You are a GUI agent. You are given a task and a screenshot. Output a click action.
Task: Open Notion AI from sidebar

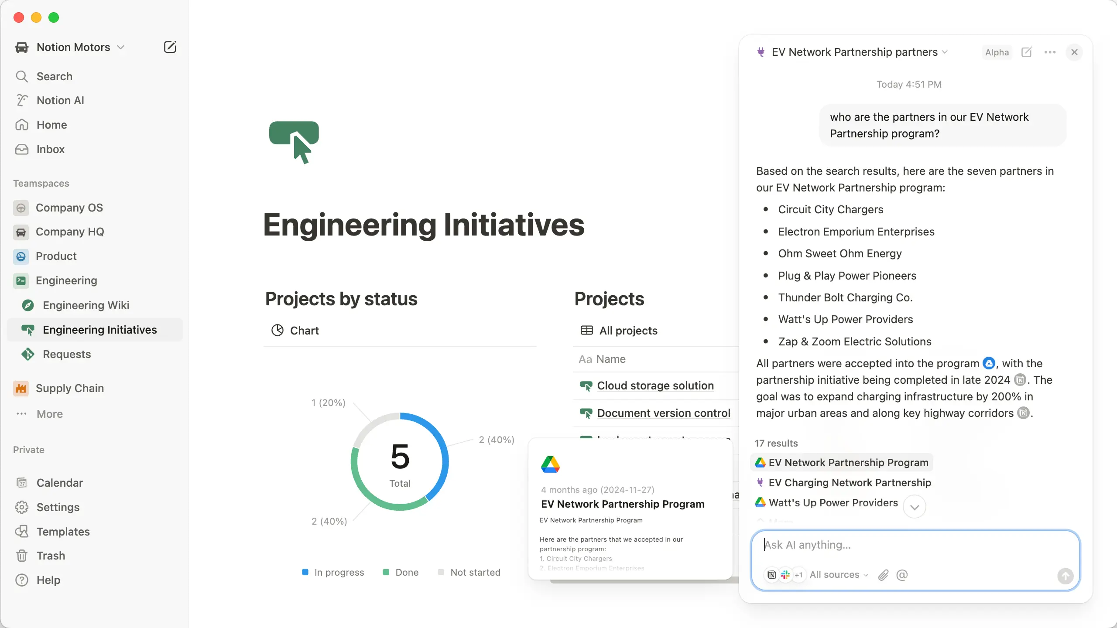click(60, 100)
